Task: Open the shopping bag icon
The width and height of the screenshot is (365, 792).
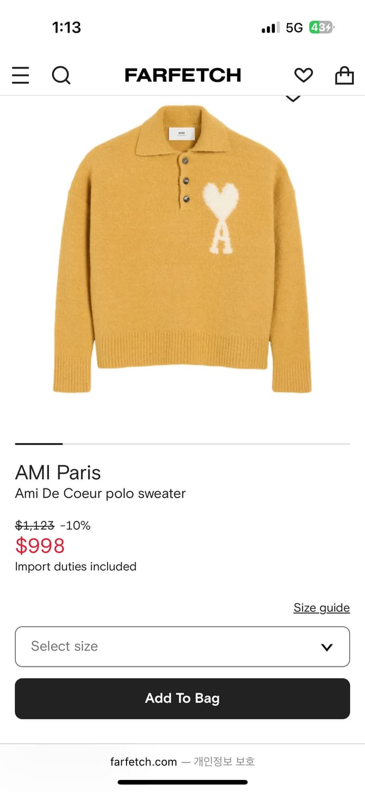Action: click(344, 75)
